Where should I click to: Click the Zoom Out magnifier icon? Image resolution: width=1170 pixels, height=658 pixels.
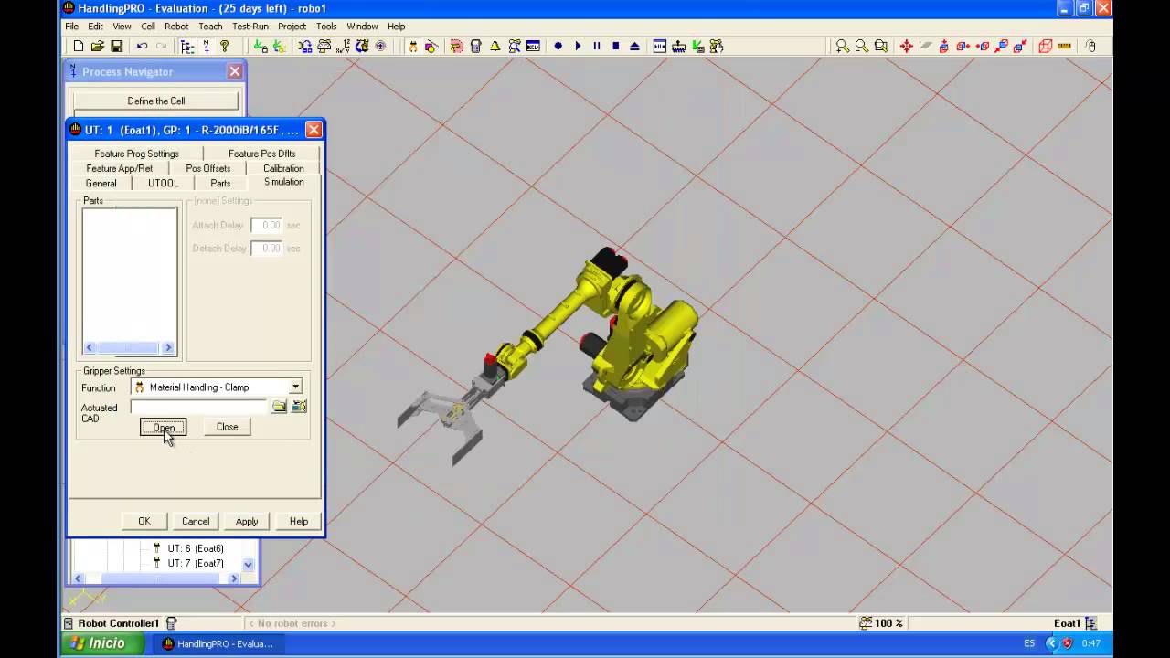point(861,46)
